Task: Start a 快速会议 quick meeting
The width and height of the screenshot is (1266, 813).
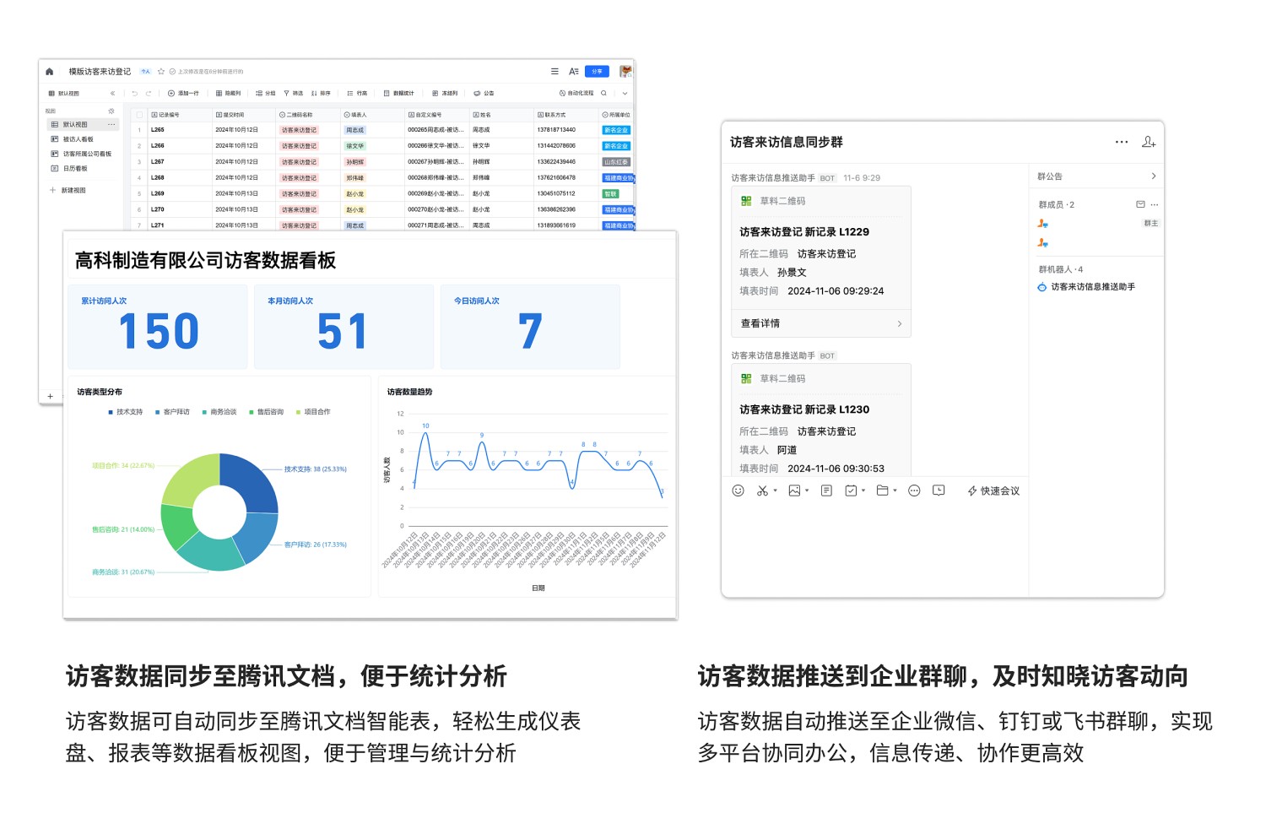Action: (993, 491)
